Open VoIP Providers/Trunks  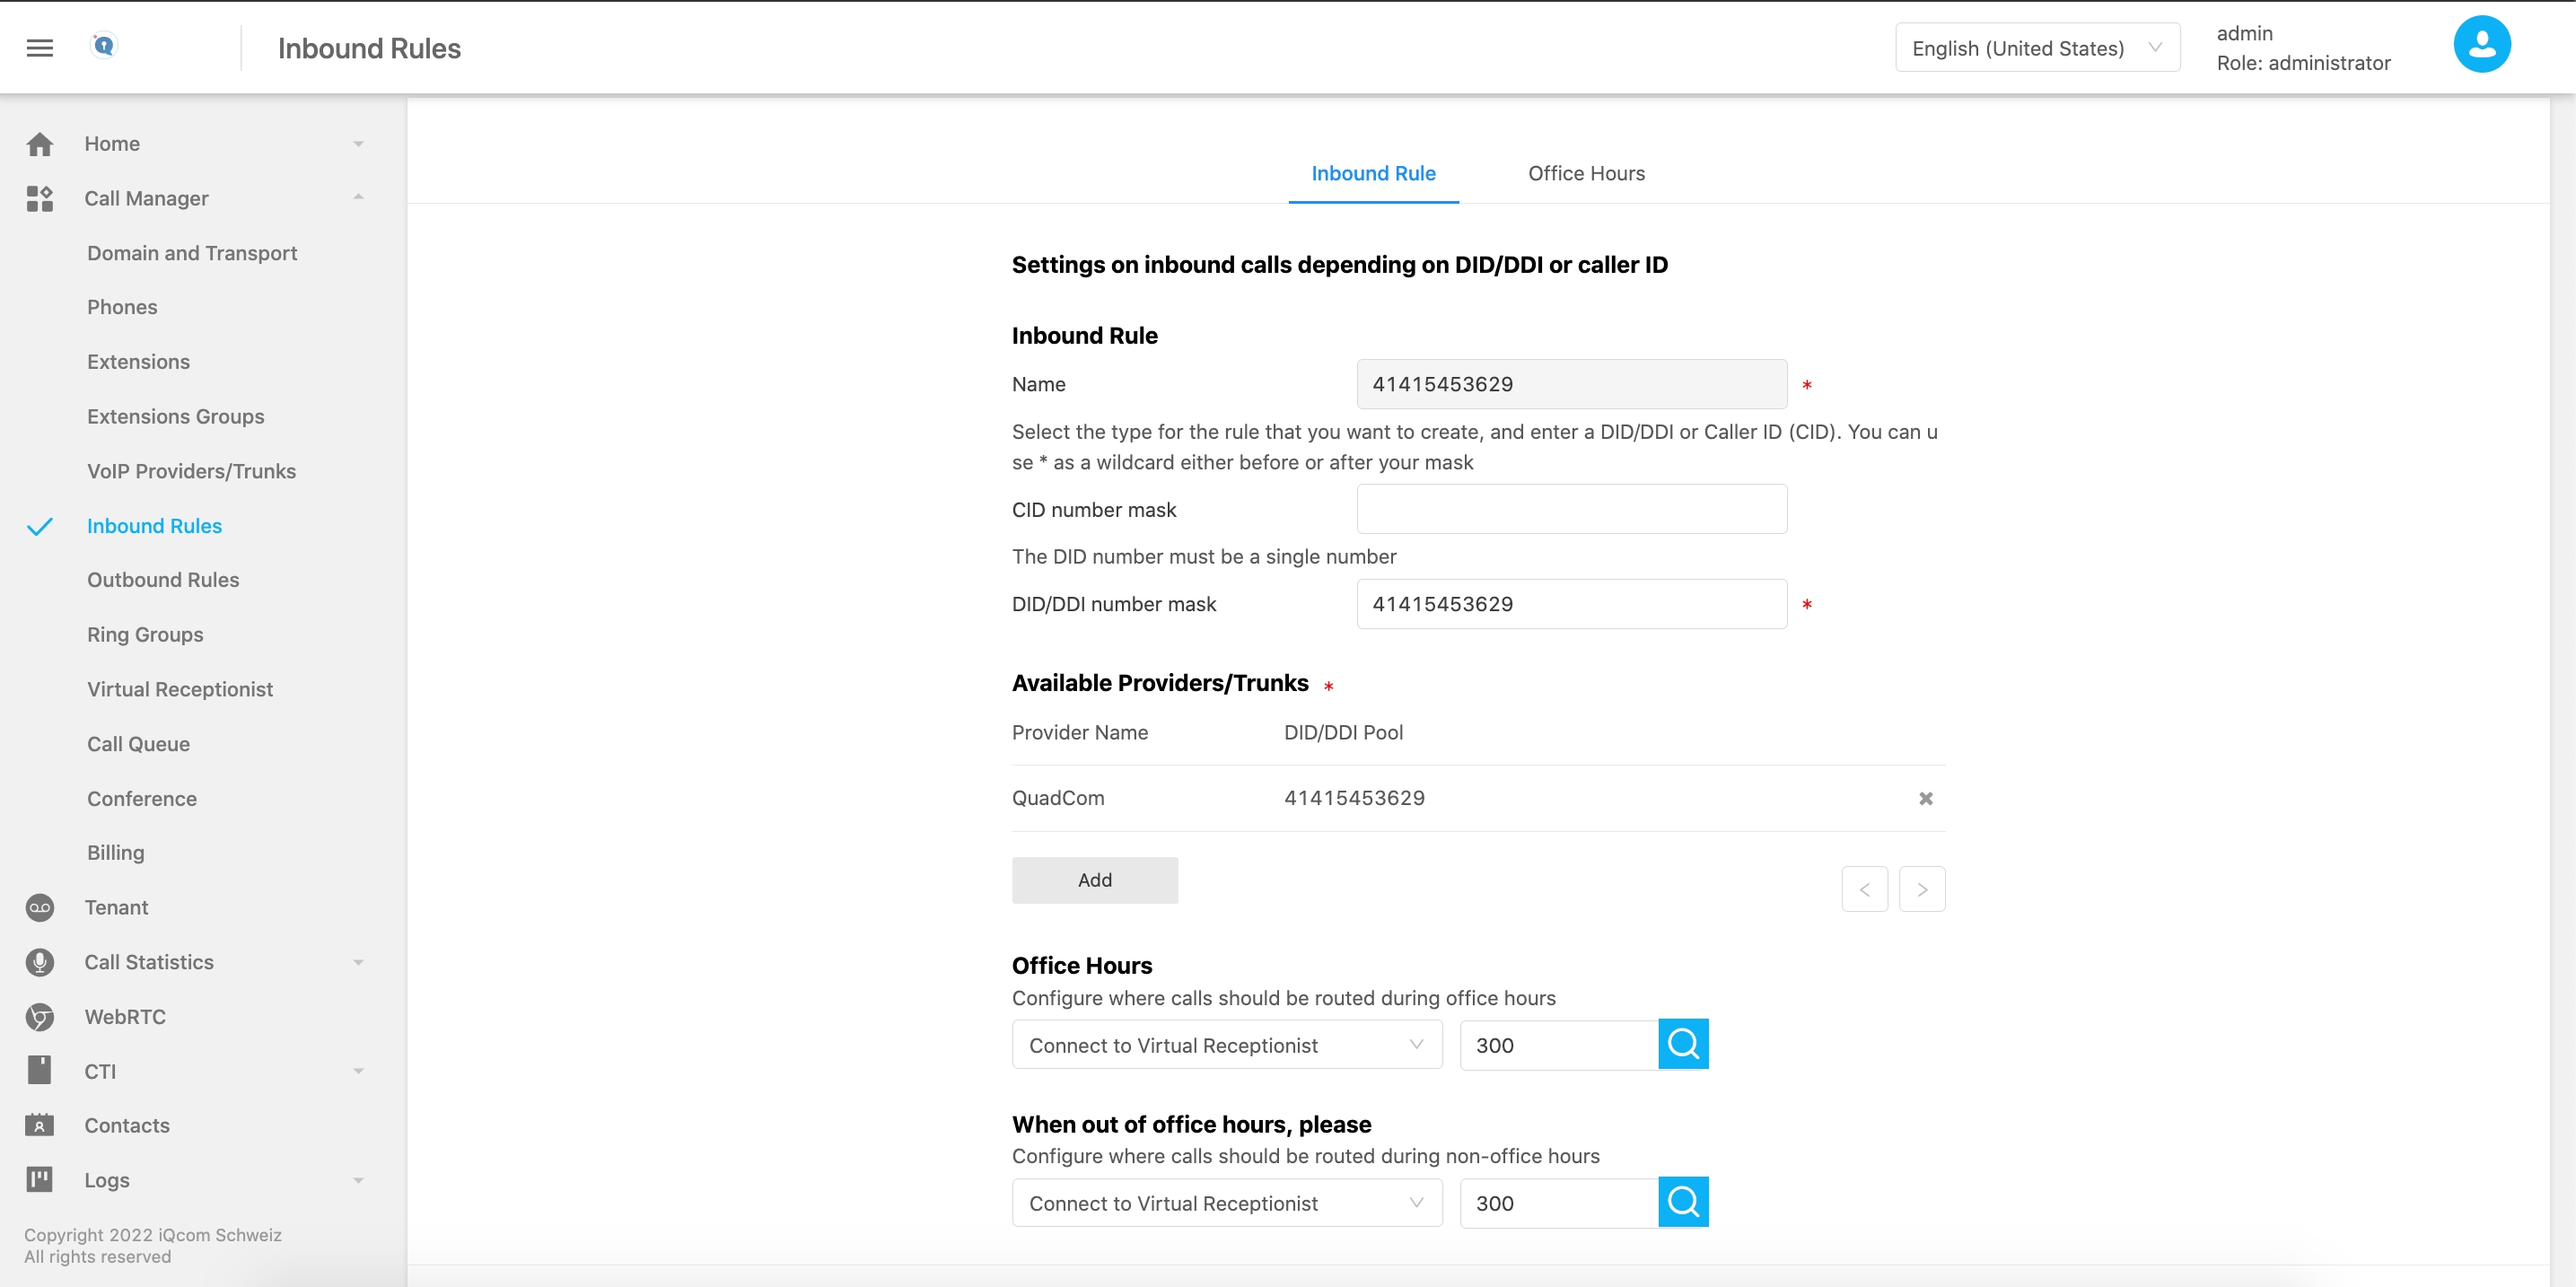tap(191, 471)
